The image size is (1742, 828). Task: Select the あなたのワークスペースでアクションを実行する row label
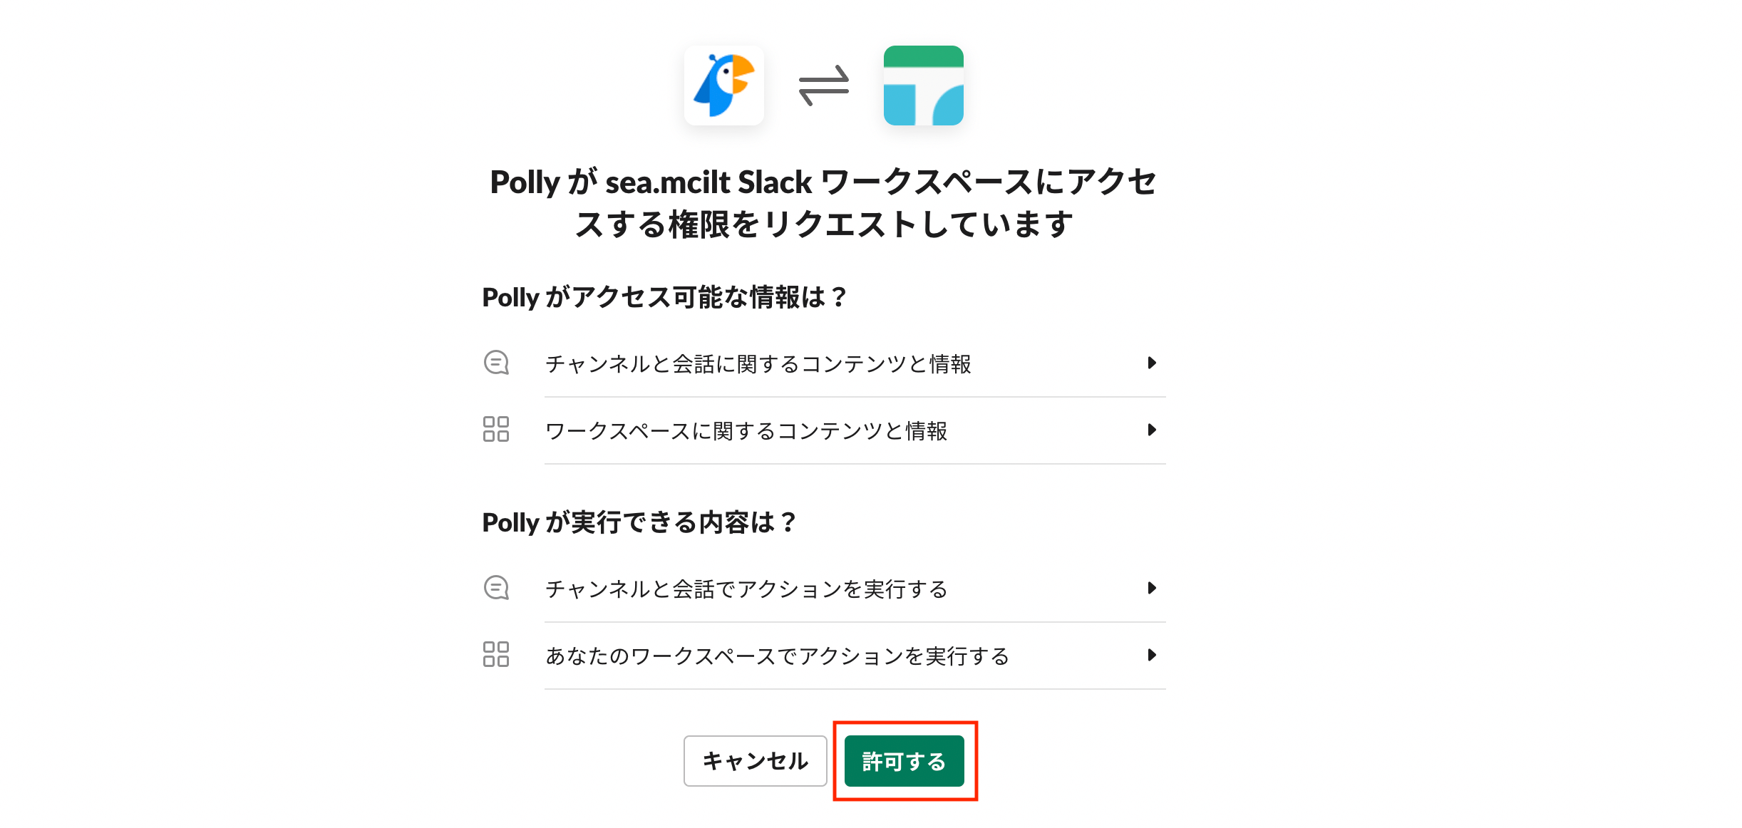(777, 656)
